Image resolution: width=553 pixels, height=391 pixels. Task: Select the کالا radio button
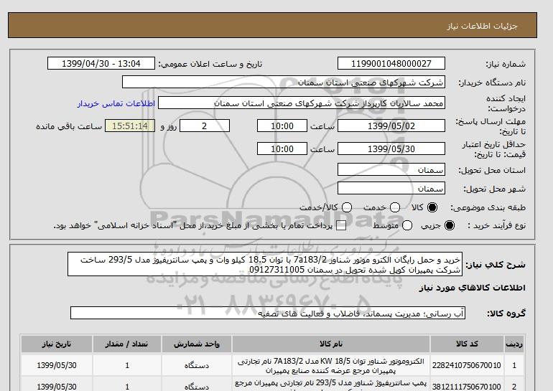pyautogui.click(x=432, y=207)
